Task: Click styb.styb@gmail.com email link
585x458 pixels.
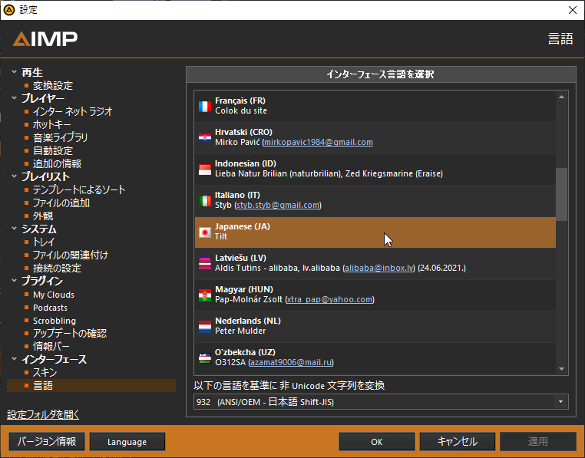Action: pyautogui.click(x=278, y=205)
